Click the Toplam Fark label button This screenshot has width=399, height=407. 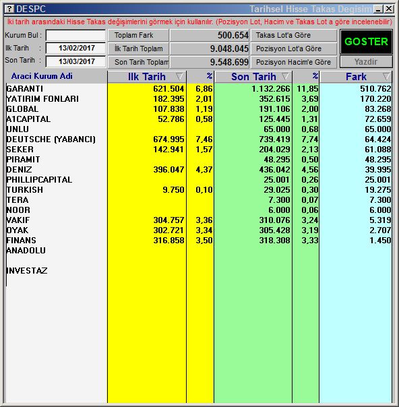point(138,35)
